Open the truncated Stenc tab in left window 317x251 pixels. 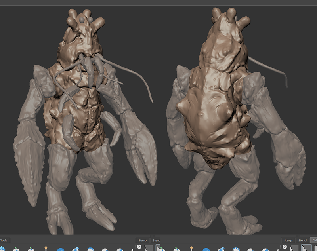[x=157, y=240]
